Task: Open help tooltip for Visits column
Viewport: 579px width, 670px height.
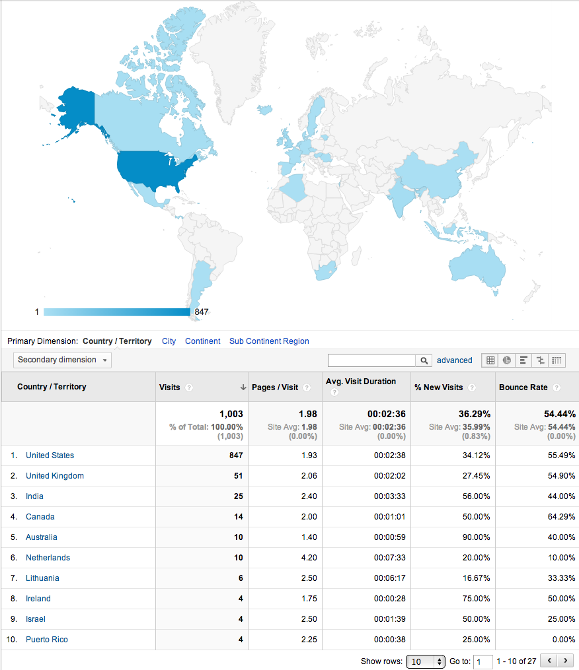Action: [x=189, y=387]
